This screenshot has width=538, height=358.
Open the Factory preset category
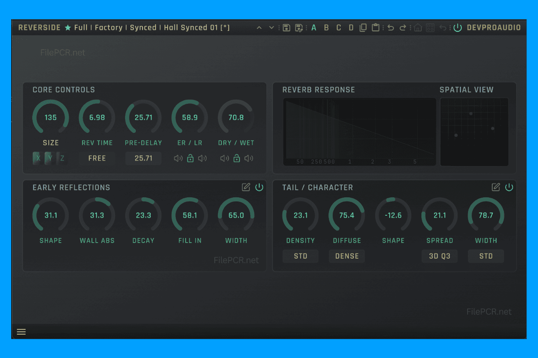(x=108, y=28)
